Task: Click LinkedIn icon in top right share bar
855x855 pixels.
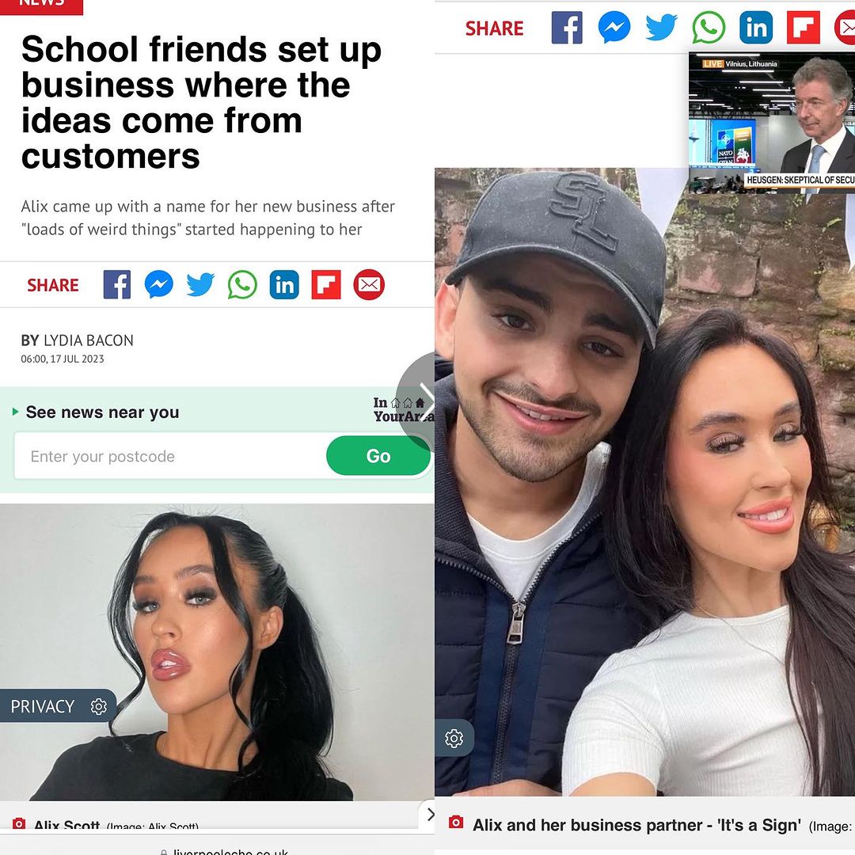Action: [x=756, y=27]
